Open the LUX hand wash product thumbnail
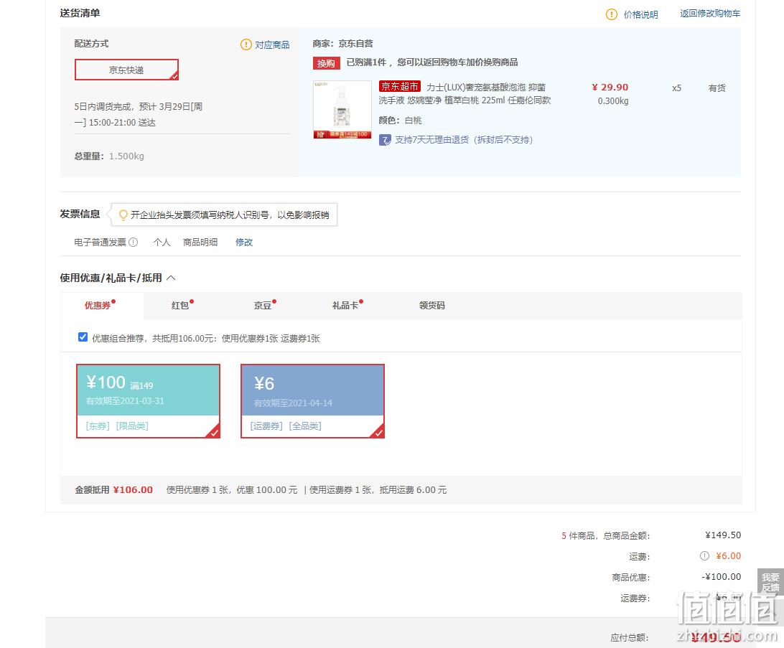 pyautogui.click(x=342, y=109)
